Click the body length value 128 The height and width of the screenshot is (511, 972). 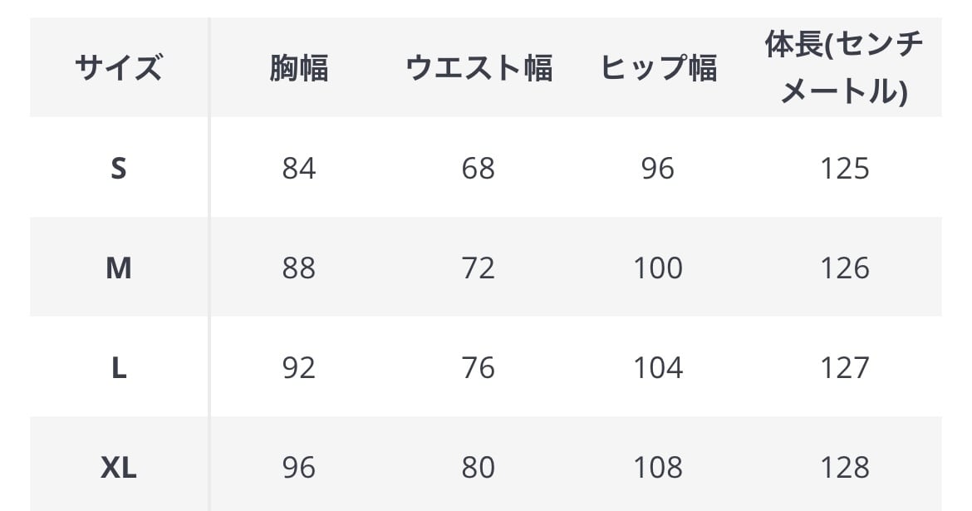click(844, 468)
